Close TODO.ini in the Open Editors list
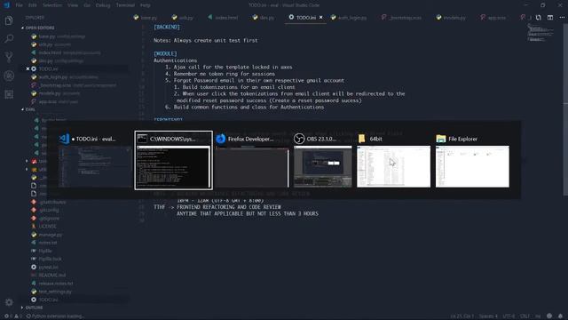Viewport: 568px width, 320px height. 28,69
